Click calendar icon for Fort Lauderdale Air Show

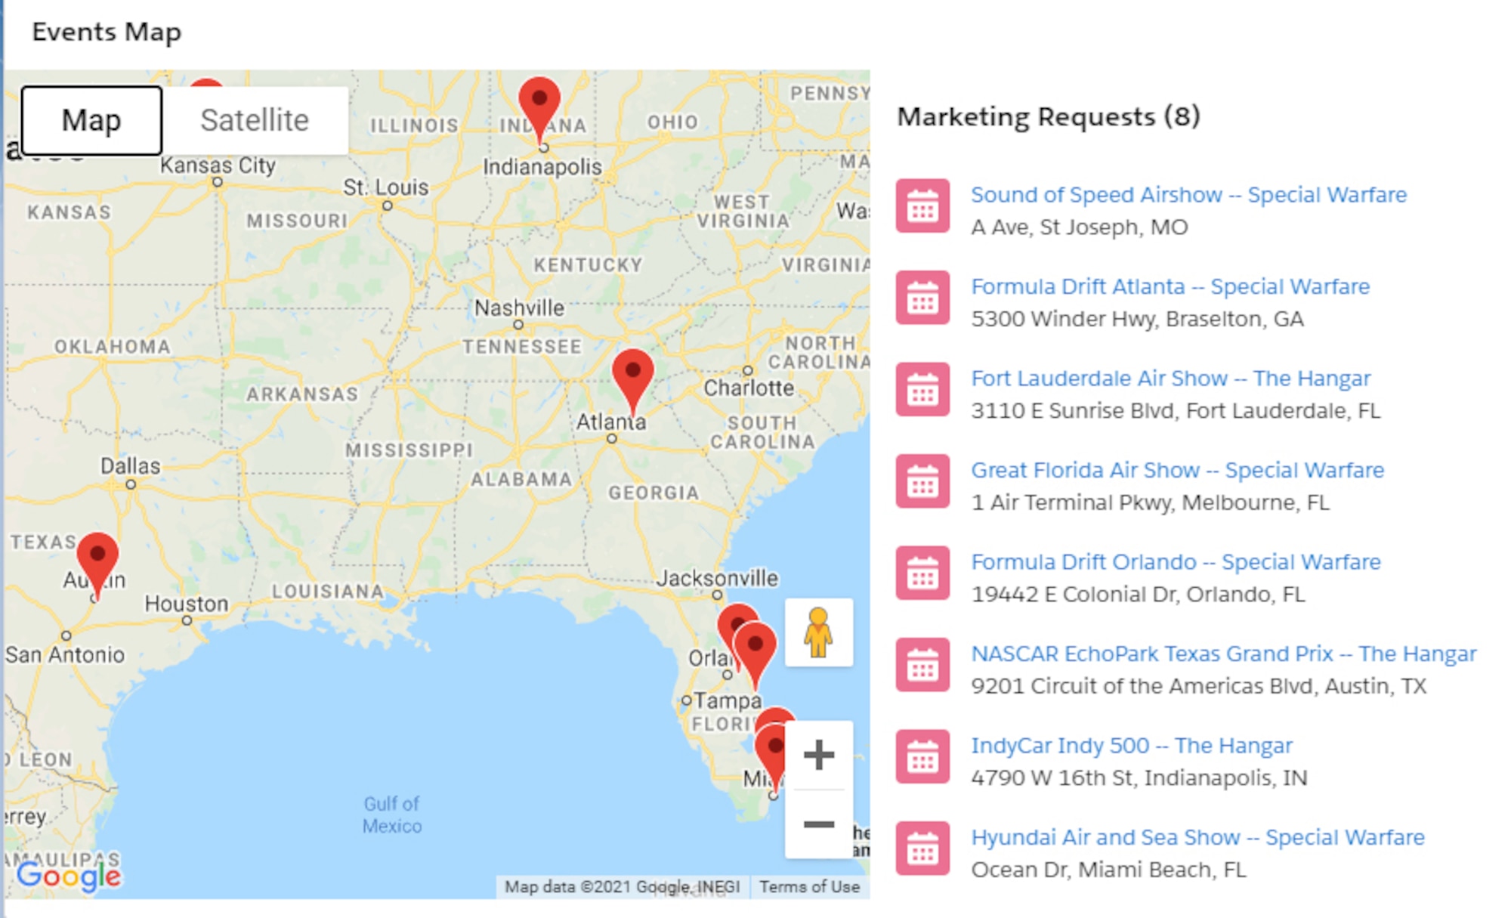pyautogui.click(x=922, y=389)
